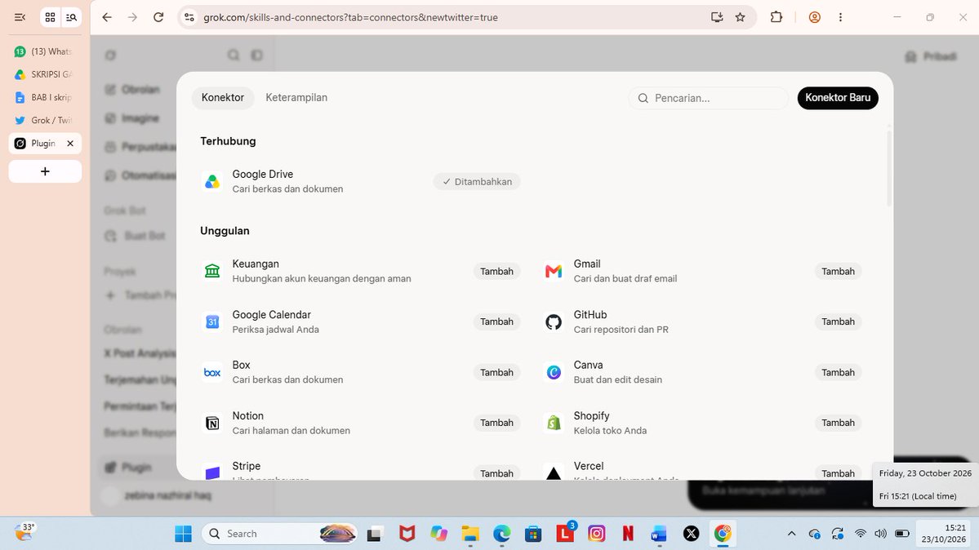Click the Shopify connector icon

coord(554,423)
